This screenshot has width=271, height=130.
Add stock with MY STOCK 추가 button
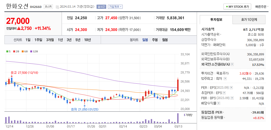click(237, 7)
